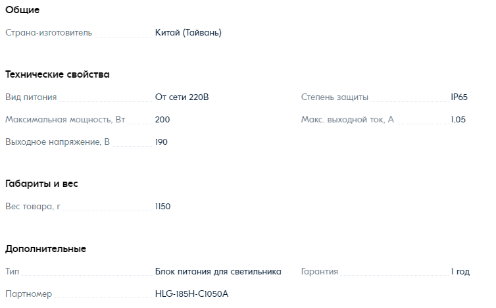The image size is (496, 308).
Task: Click the "Выходное напряжение, В" label
Action: (57, 141)
